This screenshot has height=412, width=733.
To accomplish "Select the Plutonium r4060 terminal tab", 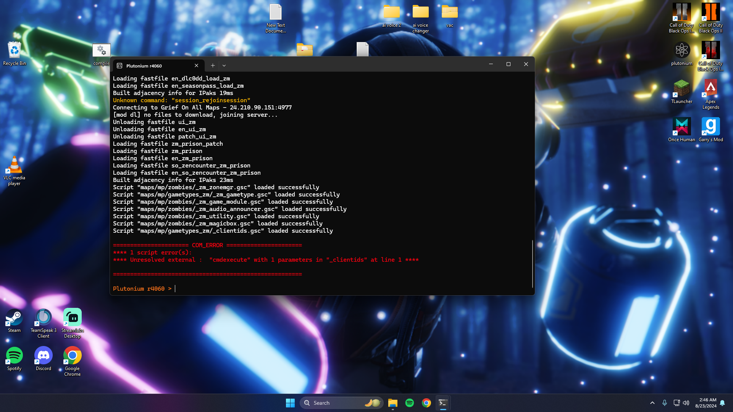I will point(158,66).
